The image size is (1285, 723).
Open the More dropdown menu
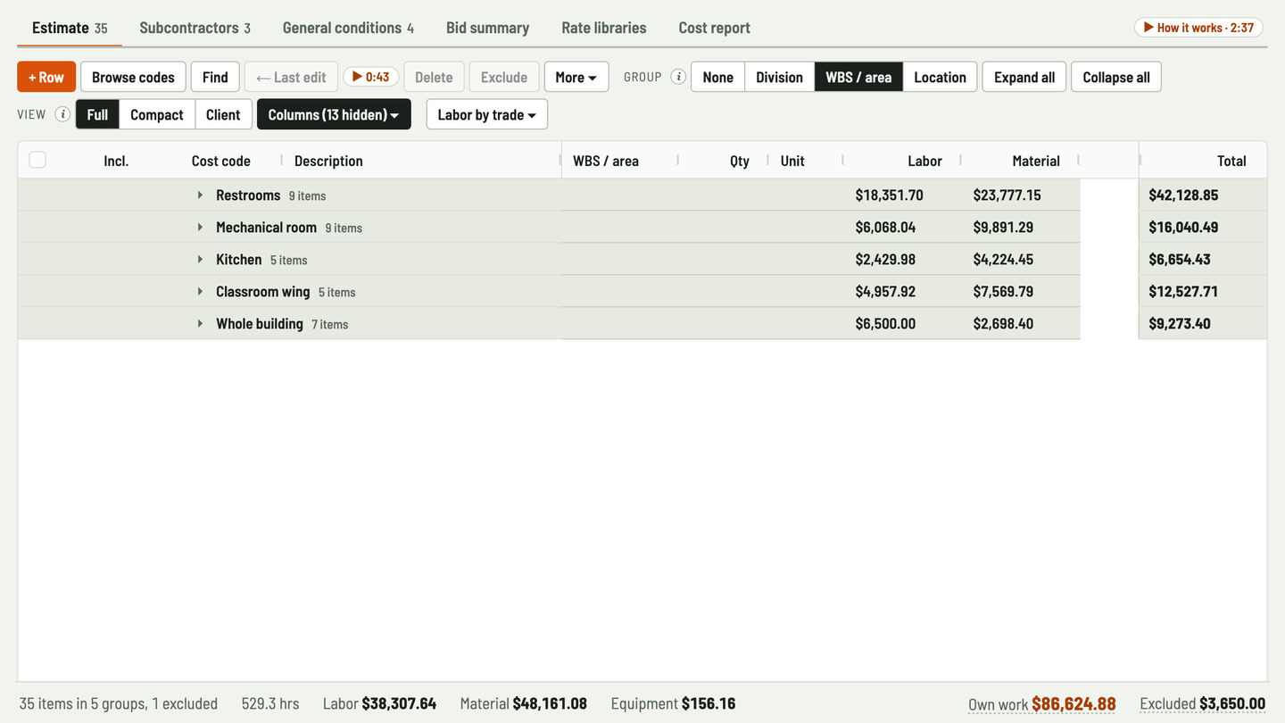coord(576,77)
